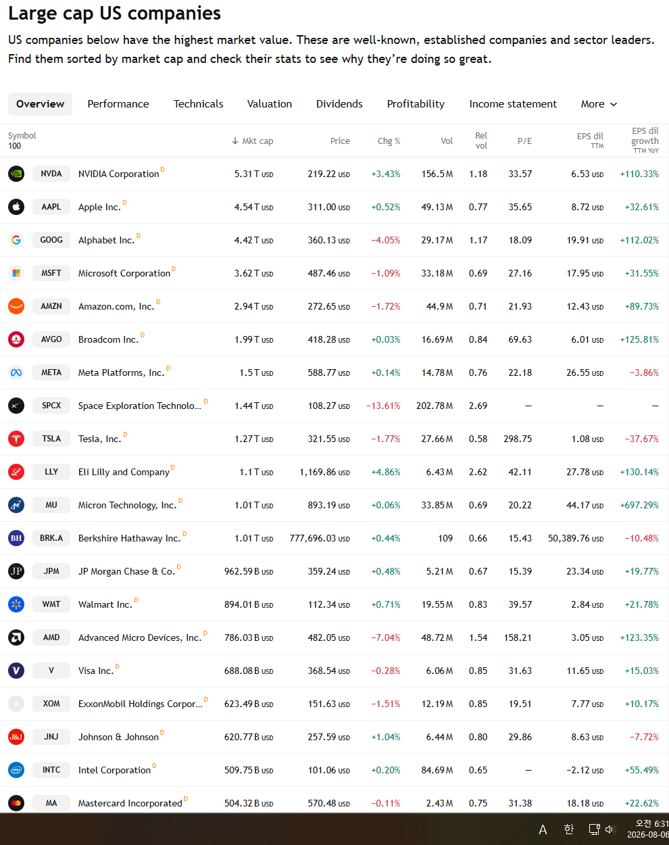
Task: Click the P/E column header
Action: click(x=524, y=141)
